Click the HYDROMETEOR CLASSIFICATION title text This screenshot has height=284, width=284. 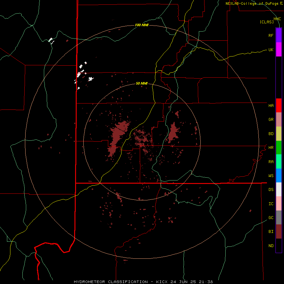[x=111, y=282]
